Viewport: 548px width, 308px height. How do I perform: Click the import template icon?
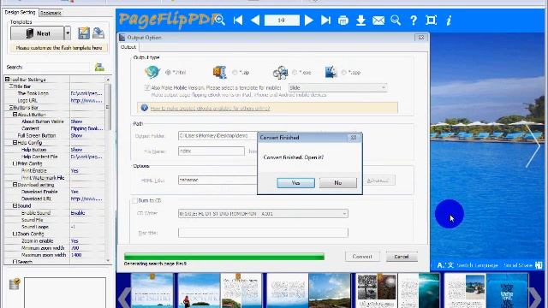coord(98,33)
